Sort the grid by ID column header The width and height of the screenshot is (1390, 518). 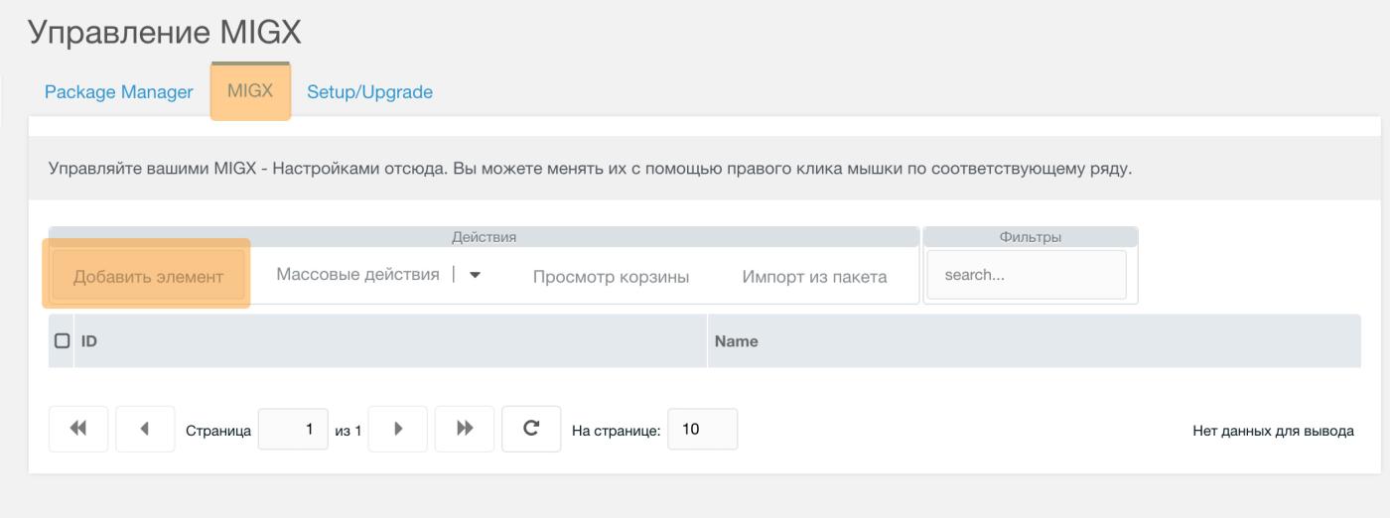(390, 340)
